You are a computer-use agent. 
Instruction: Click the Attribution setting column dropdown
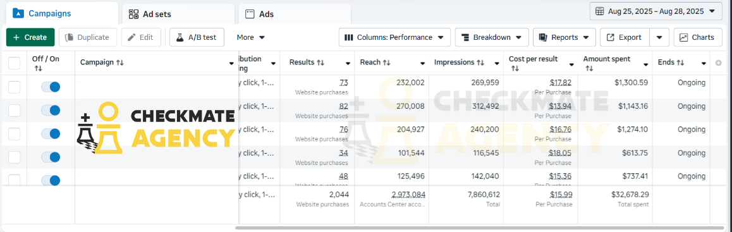[273, 63]
